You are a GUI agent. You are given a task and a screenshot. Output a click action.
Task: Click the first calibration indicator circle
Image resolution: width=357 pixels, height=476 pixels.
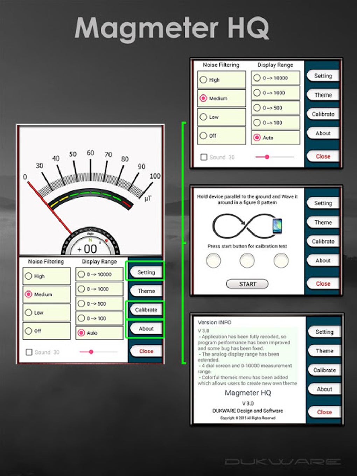pyautogui.click(x=213, y=261)
